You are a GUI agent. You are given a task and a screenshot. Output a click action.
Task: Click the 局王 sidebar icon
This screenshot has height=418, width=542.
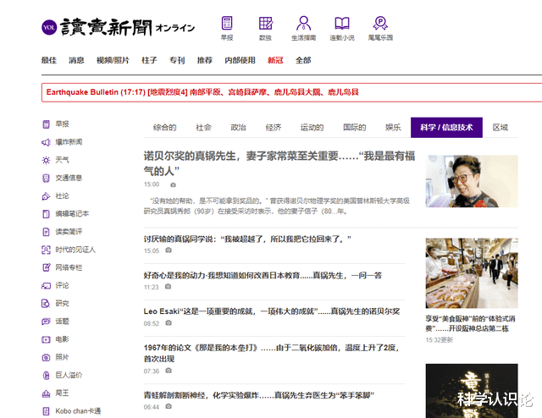click(46, 393)
